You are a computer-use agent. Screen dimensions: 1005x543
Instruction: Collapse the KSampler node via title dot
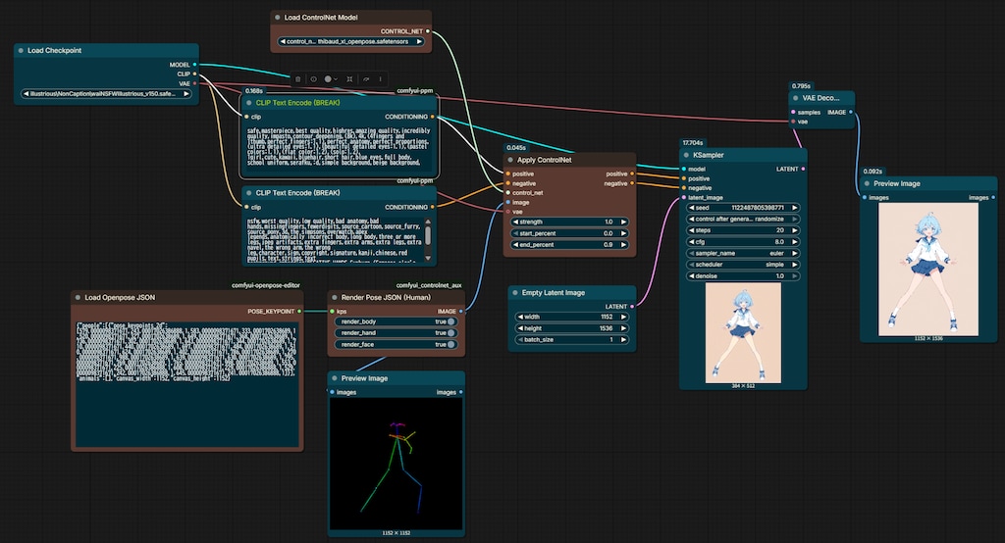click(x=686, y=155)
